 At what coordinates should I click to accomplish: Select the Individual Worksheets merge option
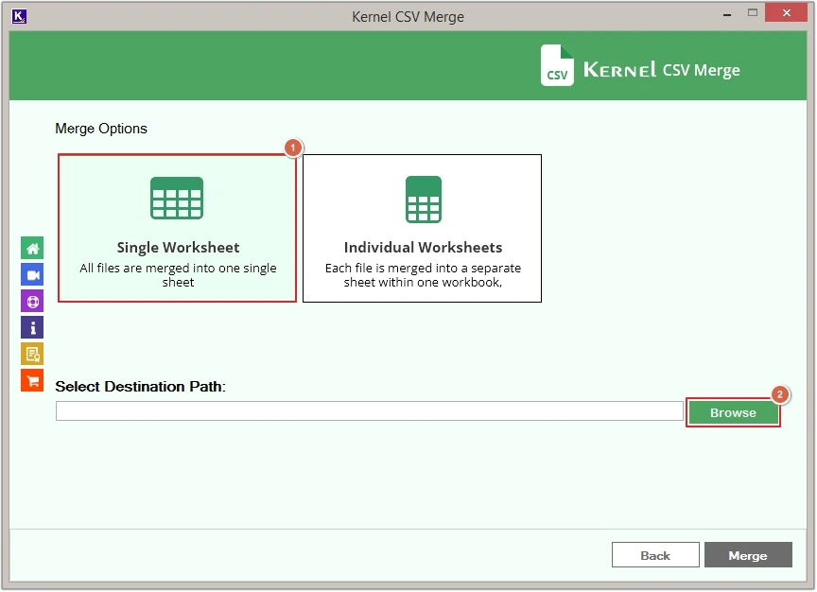tap(422, 228)
